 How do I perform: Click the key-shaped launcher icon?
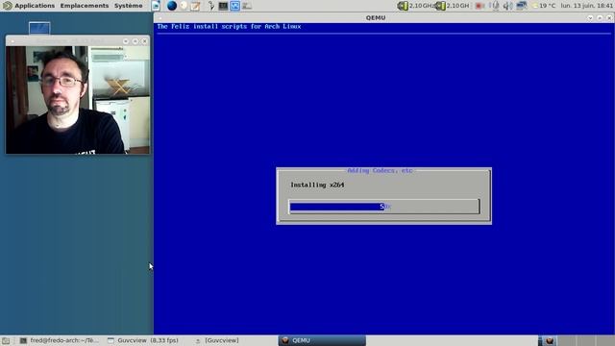(211, 6)
